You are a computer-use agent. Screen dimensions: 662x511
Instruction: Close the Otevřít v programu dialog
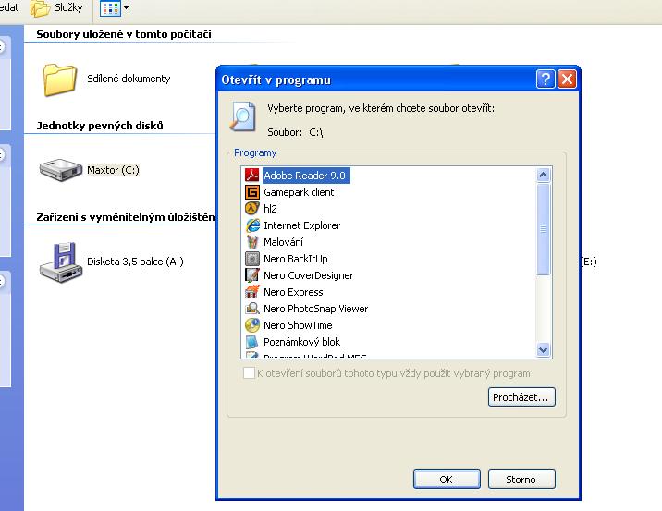click(567, 79)
